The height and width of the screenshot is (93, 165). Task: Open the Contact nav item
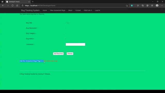coord(78,10)
